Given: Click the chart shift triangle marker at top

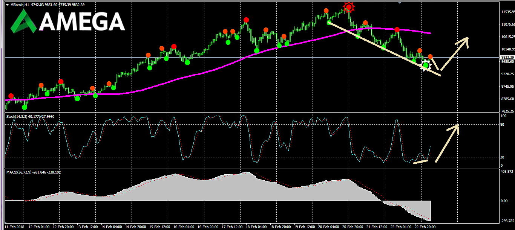Looking at the screenshot, I should coord(400,2).
